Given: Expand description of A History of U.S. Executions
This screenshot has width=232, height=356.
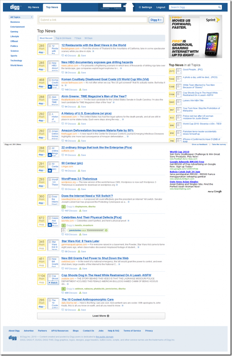Looking at the screenshot, I should point(123,120).
